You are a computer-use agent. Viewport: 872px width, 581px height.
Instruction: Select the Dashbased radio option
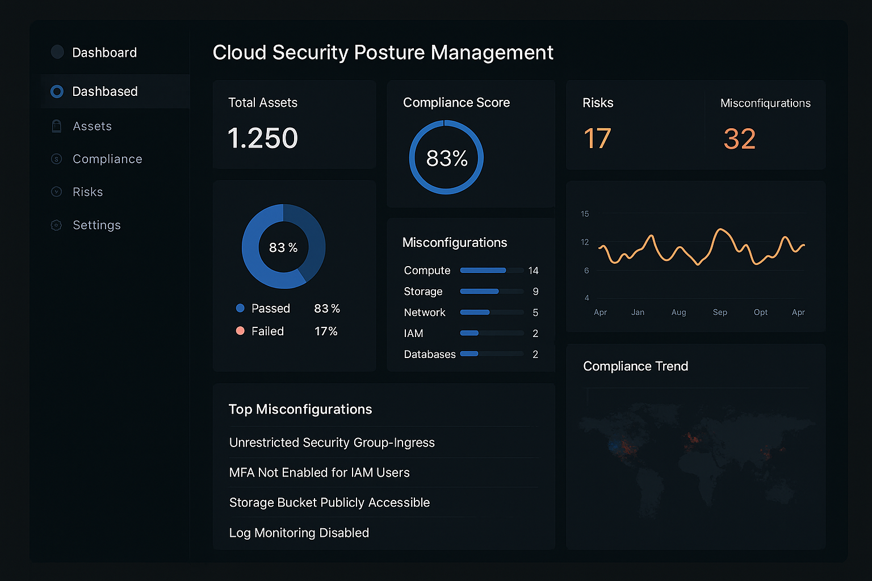tap(105, 91)
